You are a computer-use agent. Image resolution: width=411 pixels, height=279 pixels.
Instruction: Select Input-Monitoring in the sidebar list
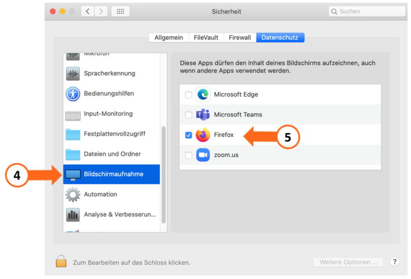112,114
